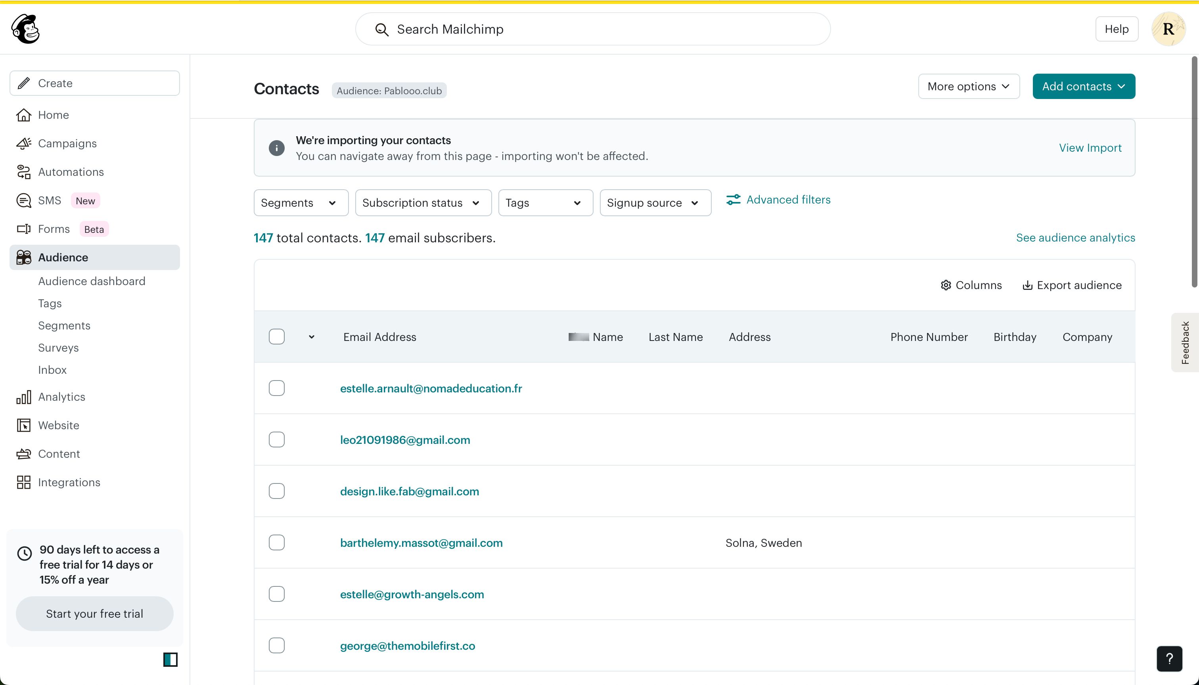
Task: Open the question mark help widget
Action: (x=1169, y=658)
